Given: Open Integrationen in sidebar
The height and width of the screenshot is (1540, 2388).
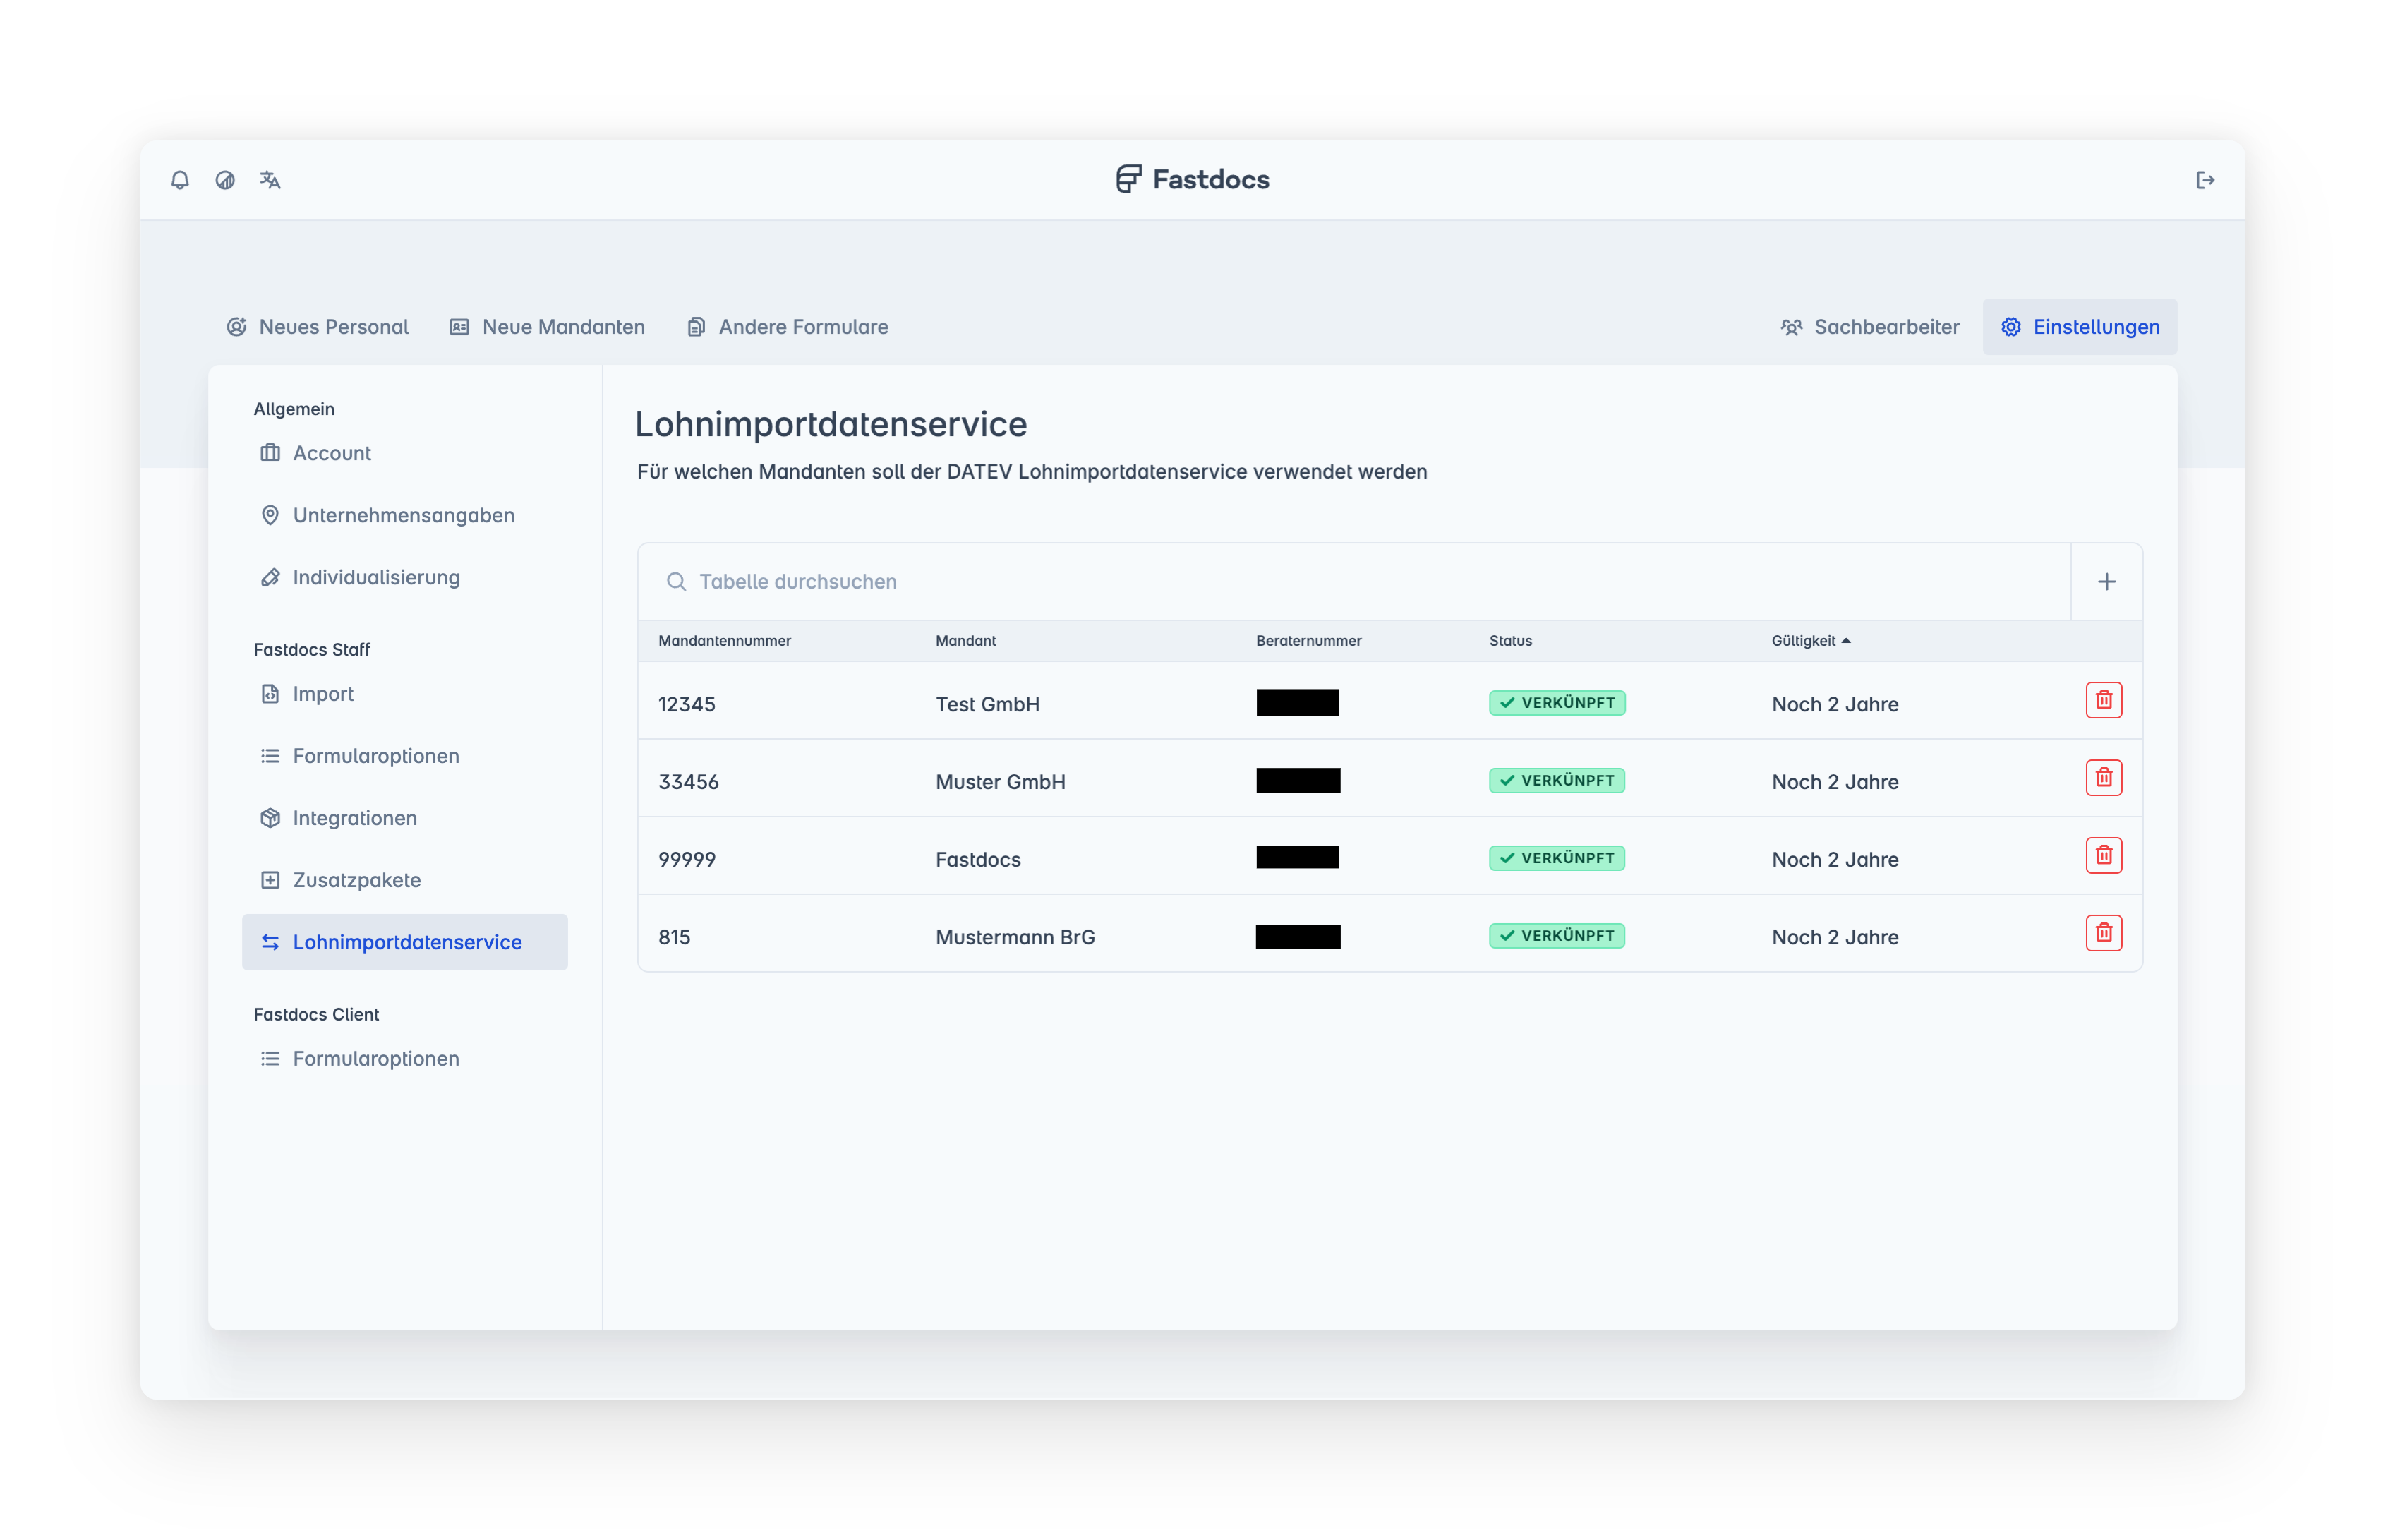Looking at the screenshot, I should (354, 818).
